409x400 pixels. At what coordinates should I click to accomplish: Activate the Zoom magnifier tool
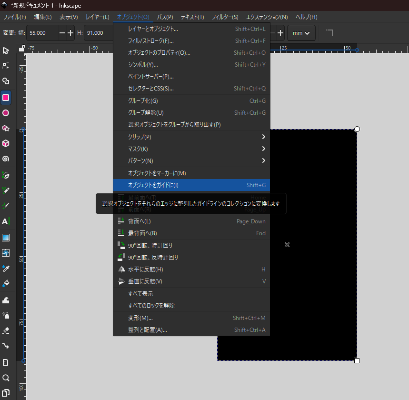[x=6, y=378]
